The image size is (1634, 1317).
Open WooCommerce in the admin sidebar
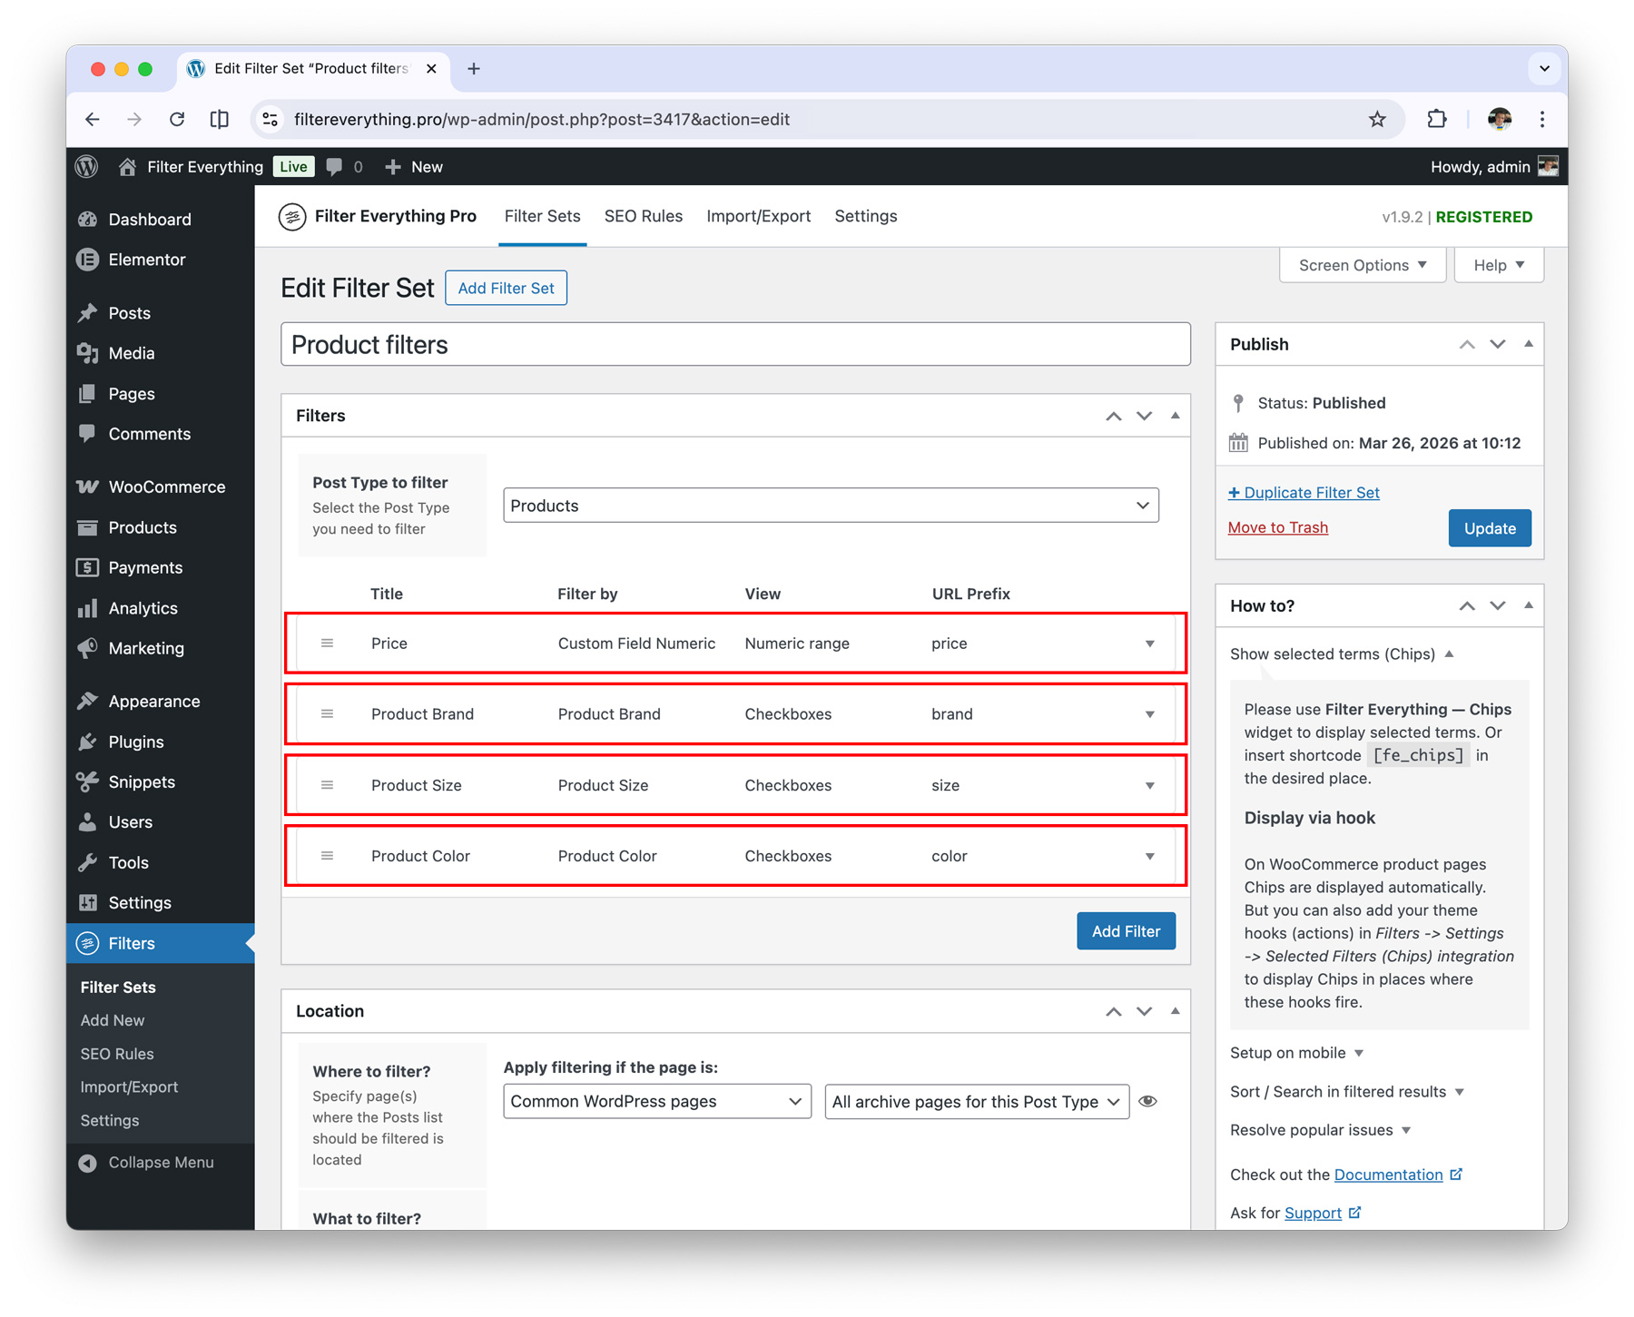pos(166,487)
